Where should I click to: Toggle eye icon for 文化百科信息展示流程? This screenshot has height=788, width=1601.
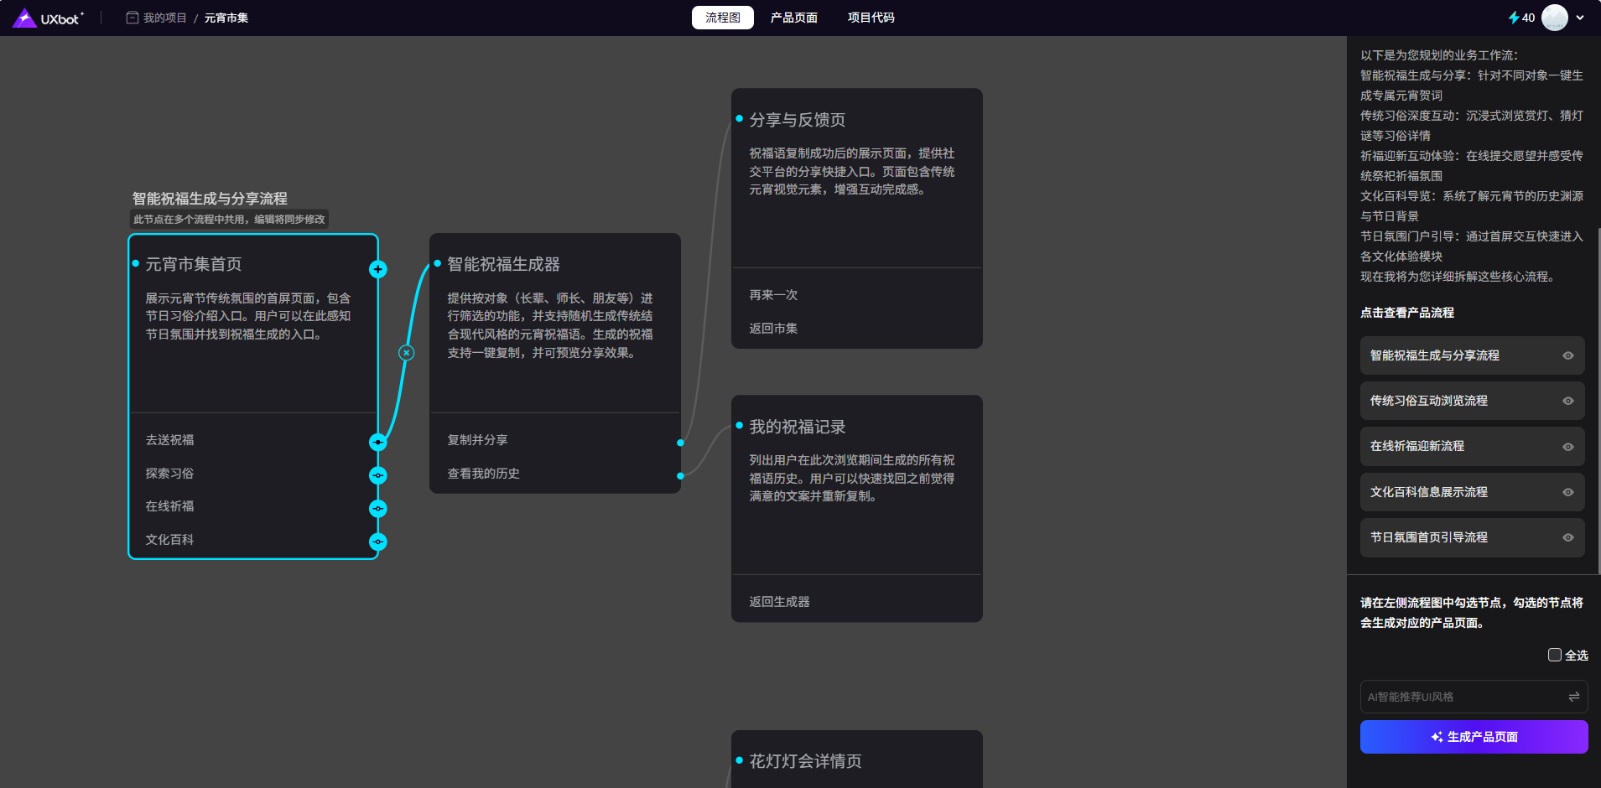(x=1567, y=492)
